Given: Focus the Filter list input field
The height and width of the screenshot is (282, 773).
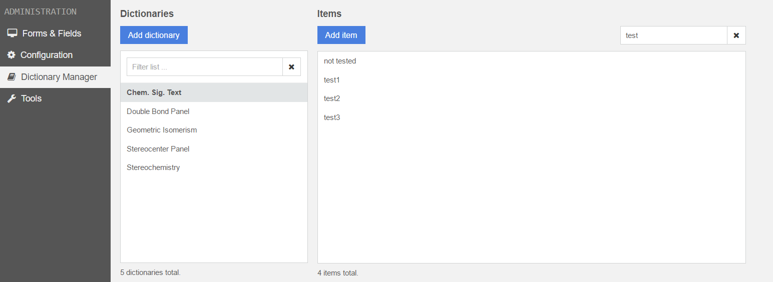Looking at the screenshot, I should [x=204, y=67].
